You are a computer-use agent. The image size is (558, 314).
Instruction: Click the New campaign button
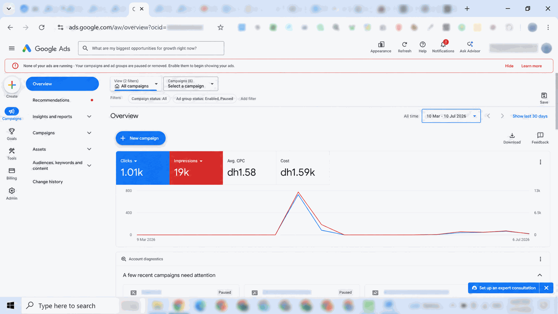click(x=141, y=138)
